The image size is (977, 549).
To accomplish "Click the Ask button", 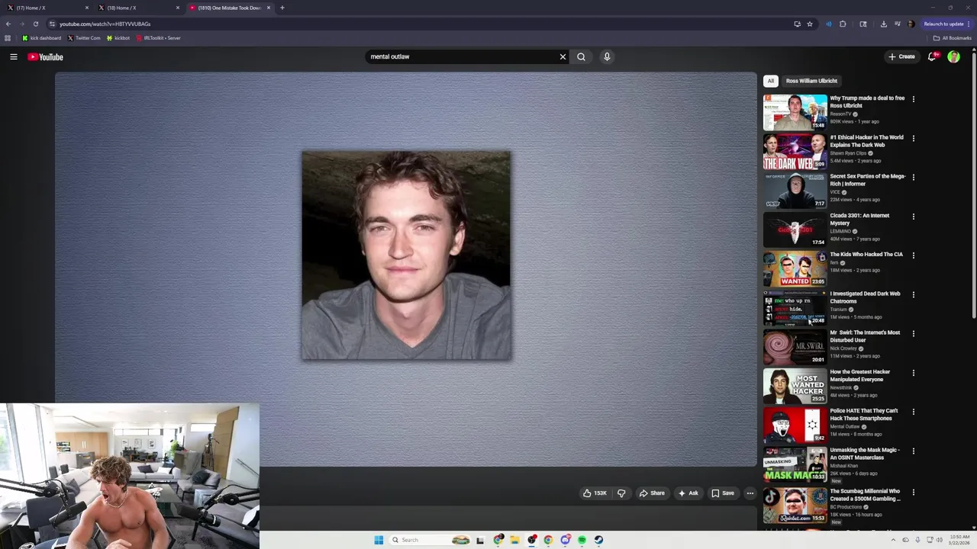I will [x=688, y=493].
